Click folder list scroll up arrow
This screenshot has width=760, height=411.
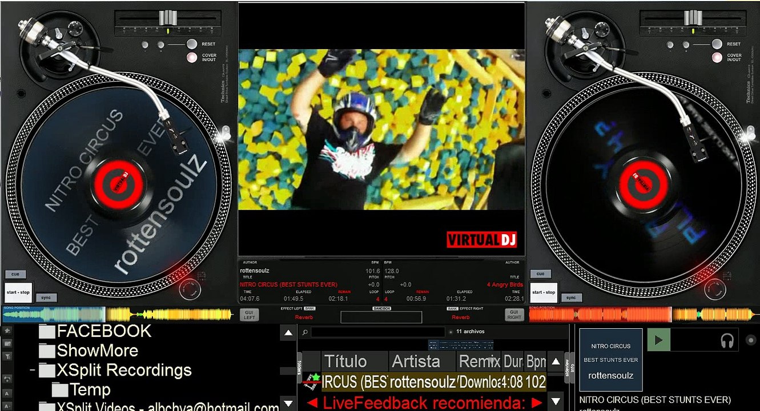point(288,333)
